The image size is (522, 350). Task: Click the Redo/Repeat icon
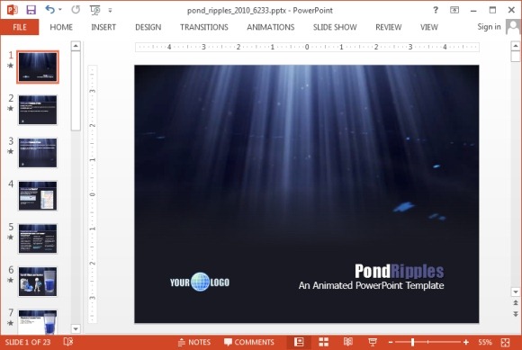76,10
